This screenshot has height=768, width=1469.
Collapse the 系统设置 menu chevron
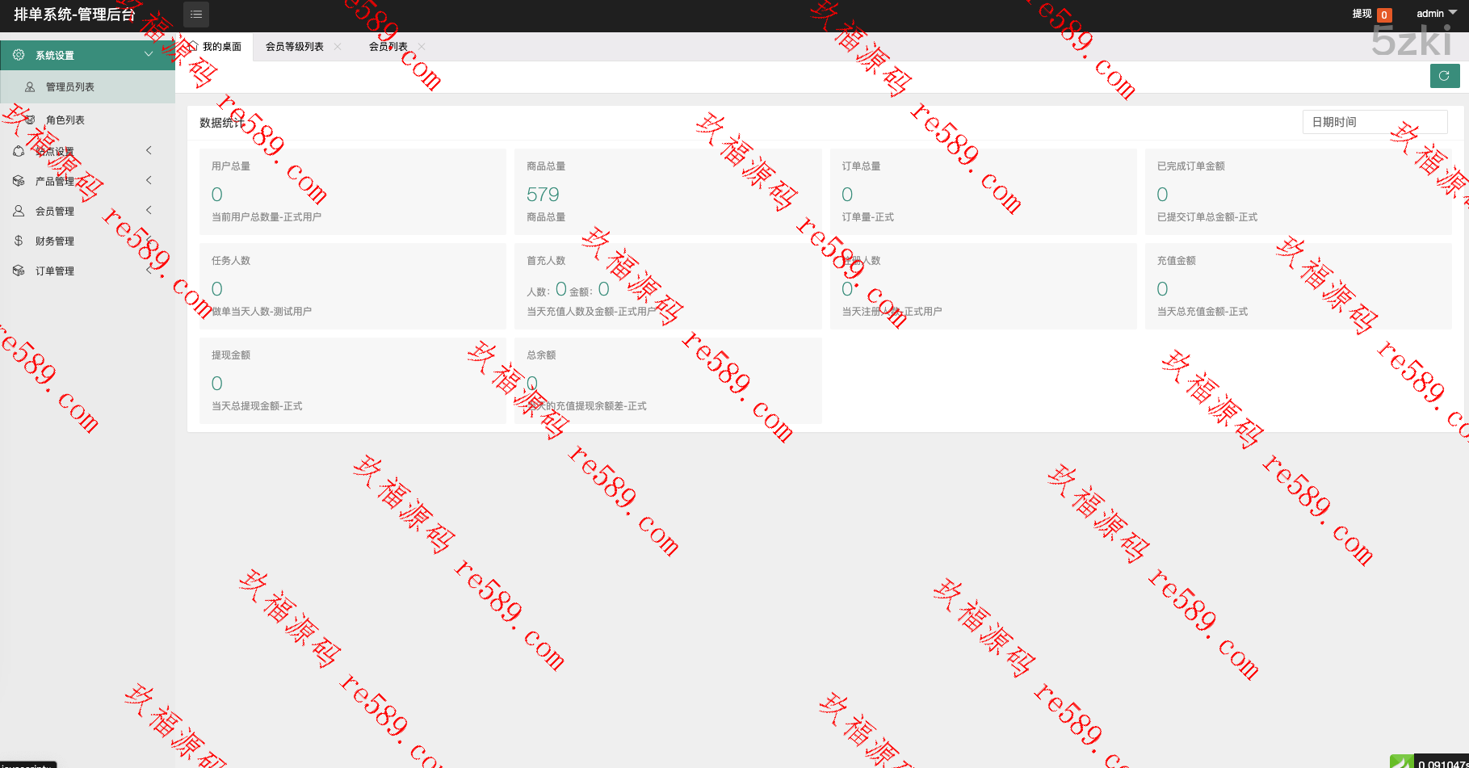pyautogui.click(x=149, y=54)
